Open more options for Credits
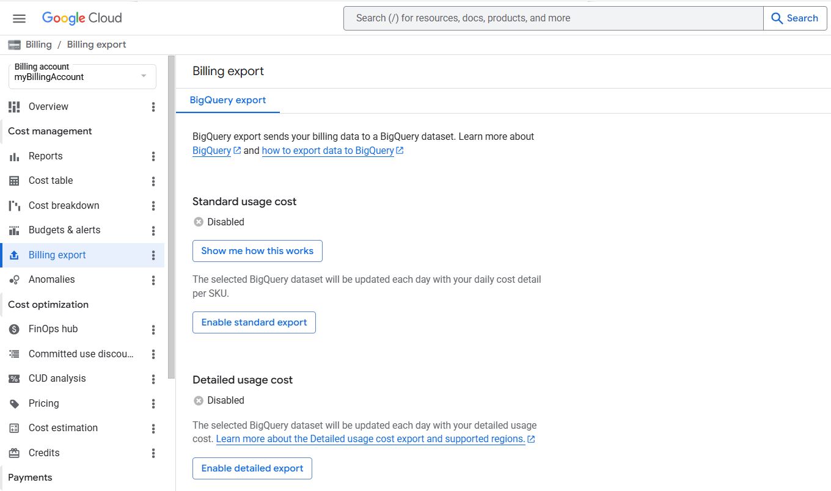This screenshot has width=831, height=491. (x=153, y=453)
